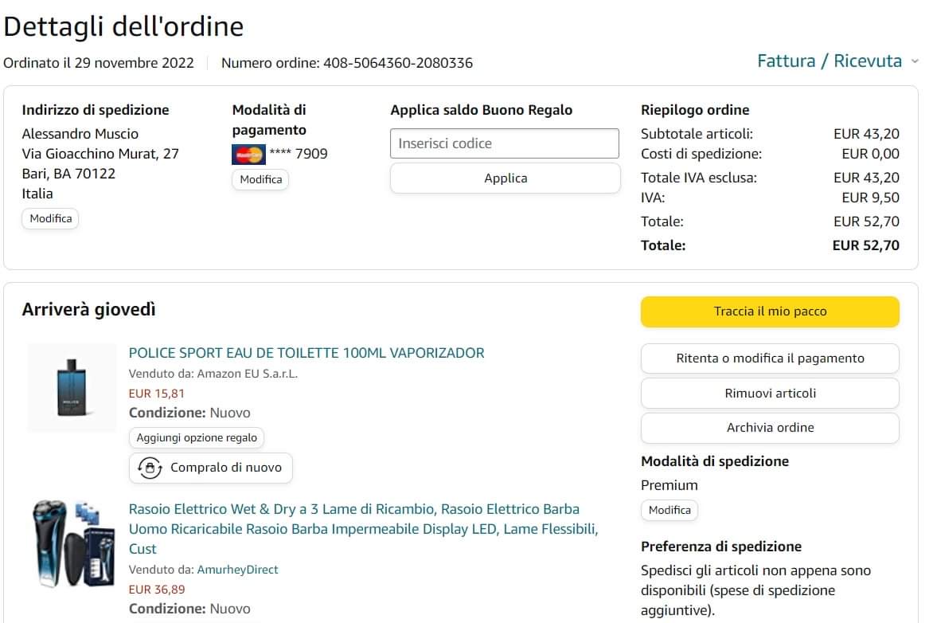This screenshot has height=623, width=937.
Task: Expand the Fattura / Ricevuta dropdown
Action: (x=915, y=62)
